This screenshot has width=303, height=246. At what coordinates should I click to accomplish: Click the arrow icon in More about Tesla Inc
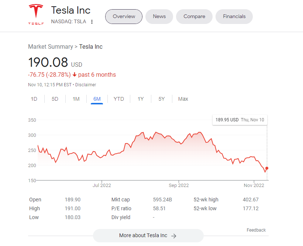click(x=174, y=236)
